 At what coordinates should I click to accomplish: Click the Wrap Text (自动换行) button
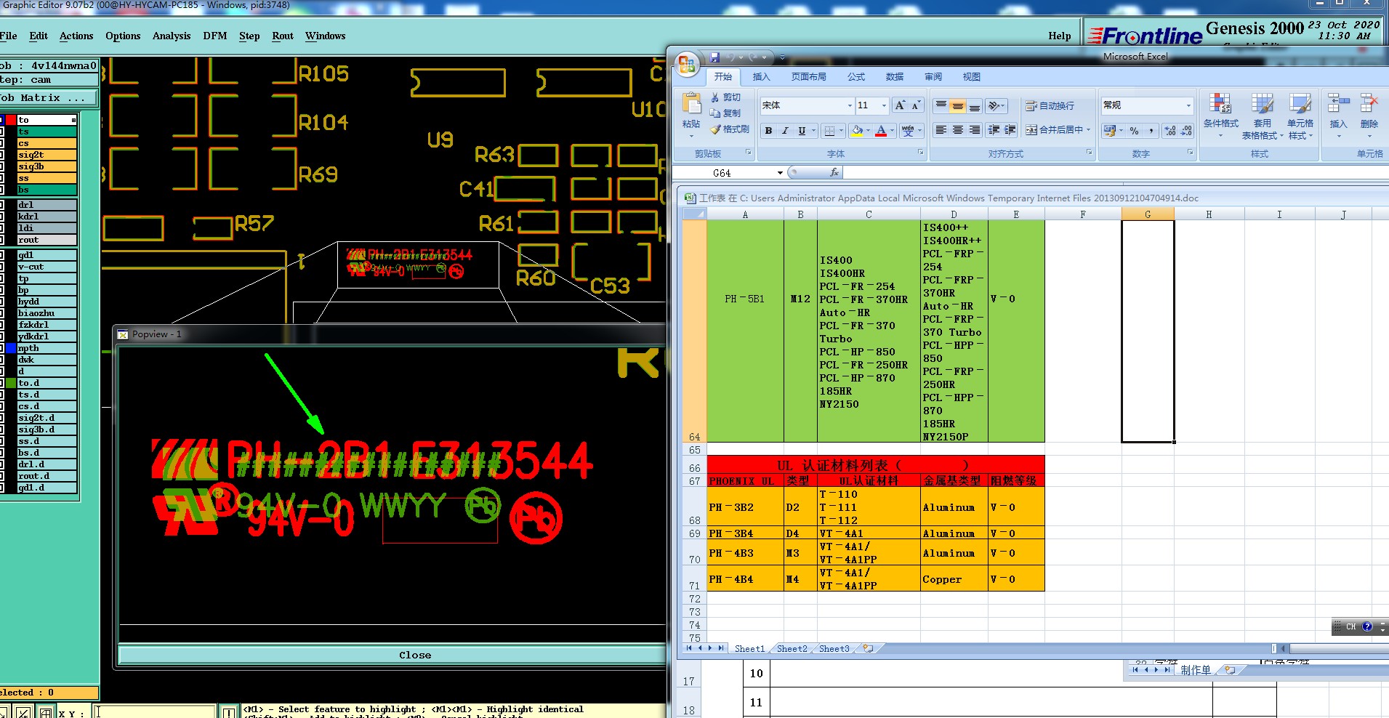point(1050,106)
